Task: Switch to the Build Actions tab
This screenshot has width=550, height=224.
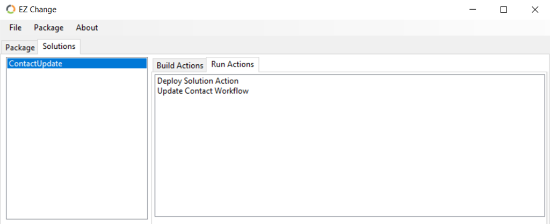Action: [179, 65]
